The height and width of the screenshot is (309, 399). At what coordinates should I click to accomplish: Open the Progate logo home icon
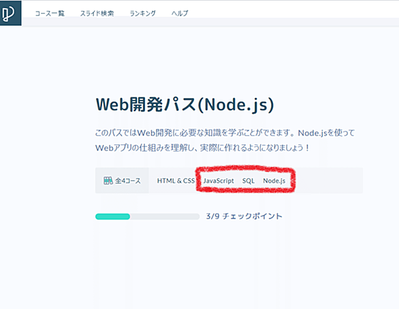click(10, 13)
